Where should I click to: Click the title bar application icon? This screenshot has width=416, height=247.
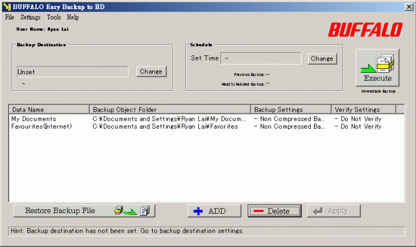(x=7, y=6)
